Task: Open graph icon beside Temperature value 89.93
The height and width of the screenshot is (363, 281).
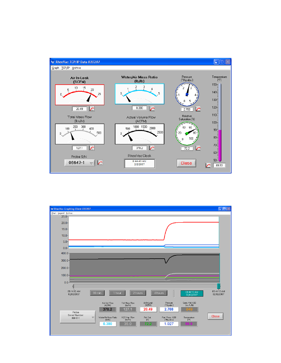Action: pos(208,165)
